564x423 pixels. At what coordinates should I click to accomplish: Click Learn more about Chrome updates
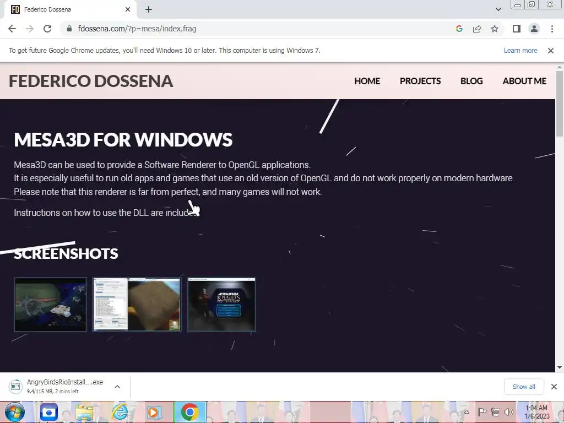click(520, 50)
